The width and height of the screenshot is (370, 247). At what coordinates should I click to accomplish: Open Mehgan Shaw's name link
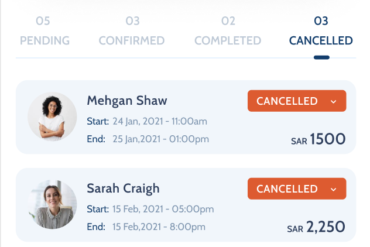coord(127,100)
